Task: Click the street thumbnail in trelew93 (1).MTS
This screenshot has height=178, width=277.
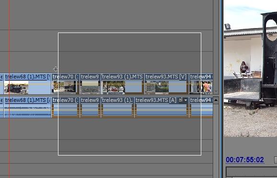Action: [114, 87]
